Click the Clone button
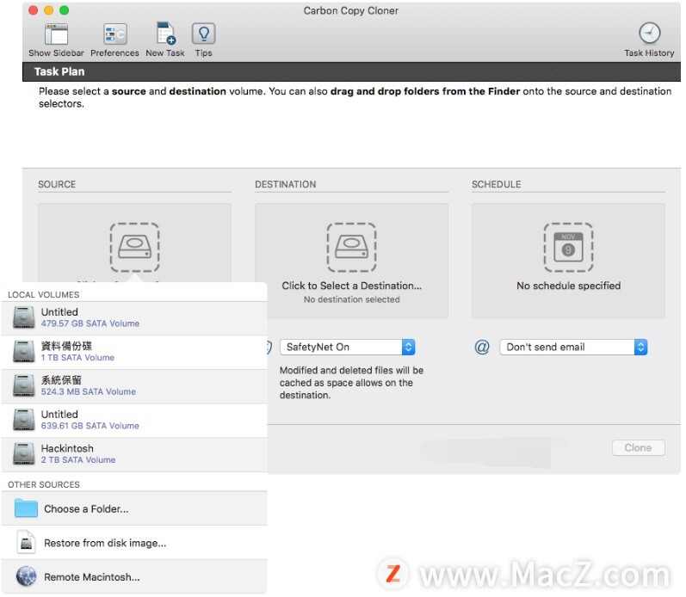 (x=639, y=448)
